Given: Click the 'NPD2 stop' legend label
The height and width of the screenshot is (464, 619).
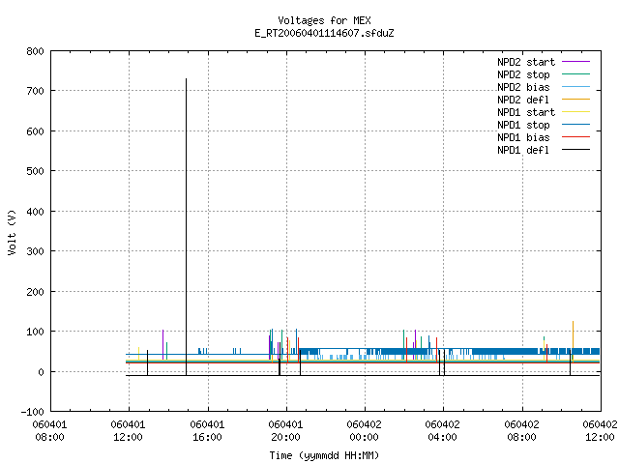Looking at the screenshot, I should (523, 74).
